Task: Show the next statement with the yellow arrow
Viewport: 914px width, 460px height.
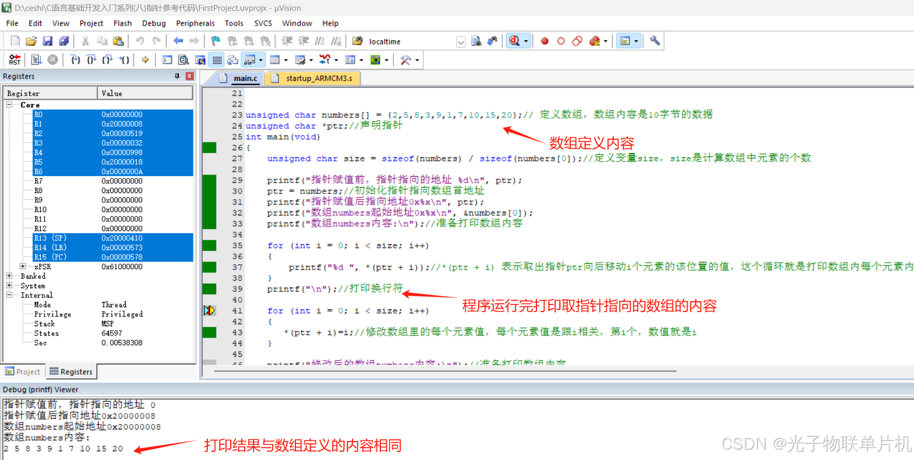Action: coord(145,60)
